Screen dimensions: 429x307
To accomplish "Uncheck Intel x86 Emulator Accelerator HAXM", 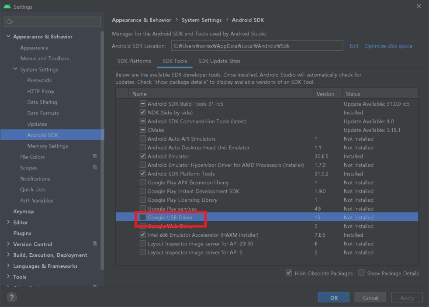I will (x=142, y=235).
